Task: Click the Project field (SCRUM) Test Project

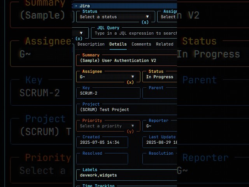Action: pyautogui.click(x=126, y=109)
